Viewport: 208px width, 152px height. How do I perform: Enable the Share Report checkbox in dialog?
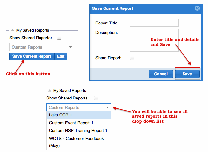[x=132, y=58]
